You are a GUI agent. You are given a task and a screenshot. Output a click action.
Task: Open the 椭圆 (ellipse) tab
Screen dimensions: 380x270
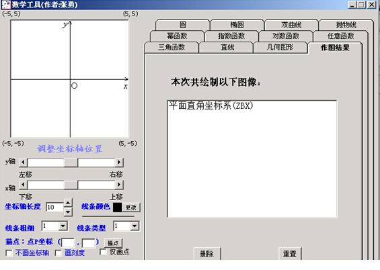click(x=237, y=25)
